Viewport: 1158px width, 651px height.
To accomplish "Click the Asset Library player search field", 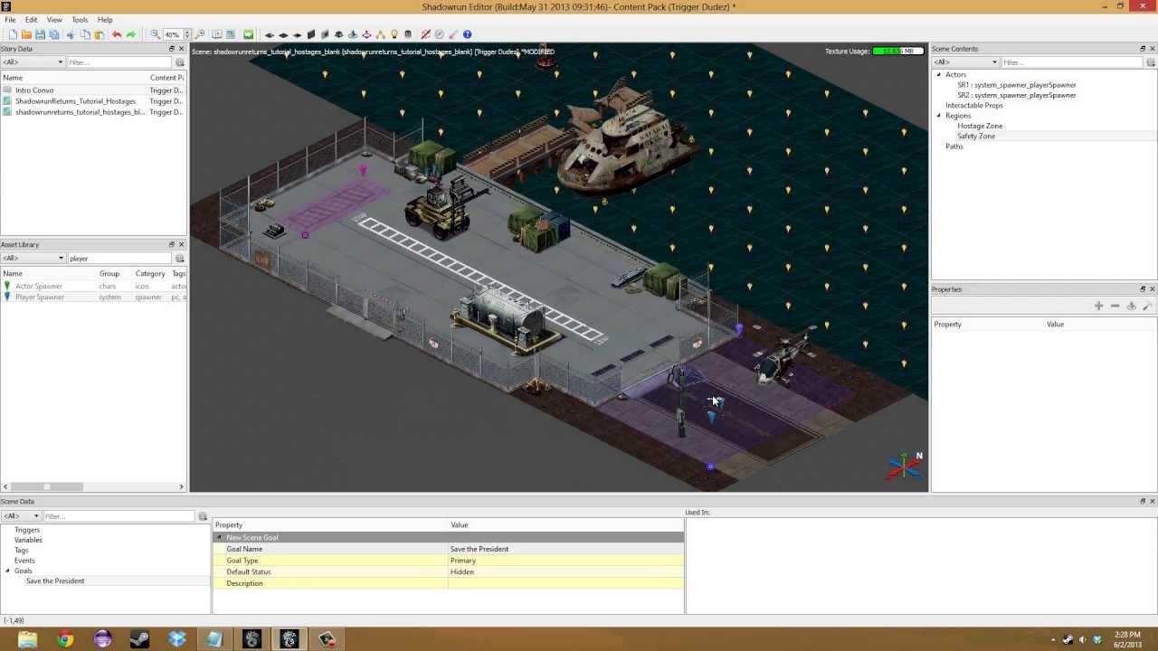I will (120, 259).
